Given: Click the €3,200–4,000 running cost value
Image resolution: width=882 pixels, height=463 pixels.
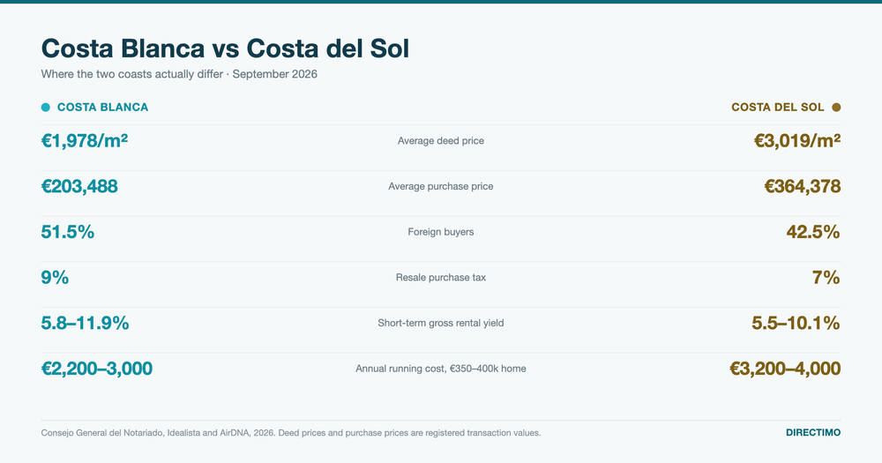Looking at the screenshot, I should (785, 369).
